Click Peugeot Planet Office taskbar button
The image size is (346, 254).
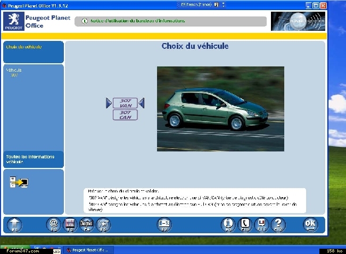point(89,250)
